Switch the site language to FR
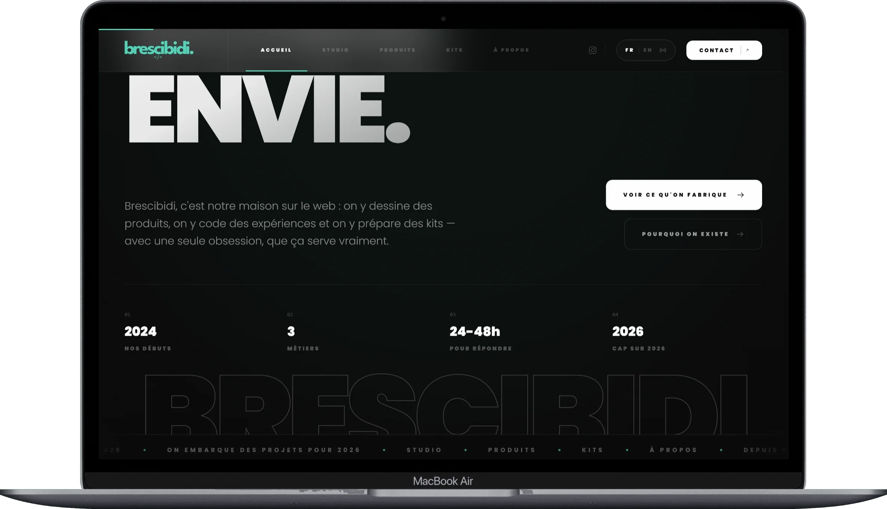887x509 pixels. [x=629, y=50]
